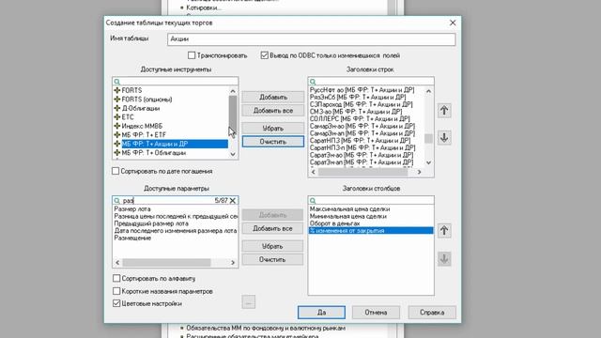Click Очистить button for parameters
This screenshot has height=338, width=601.
pyautogui.click(x=272, y=259)
